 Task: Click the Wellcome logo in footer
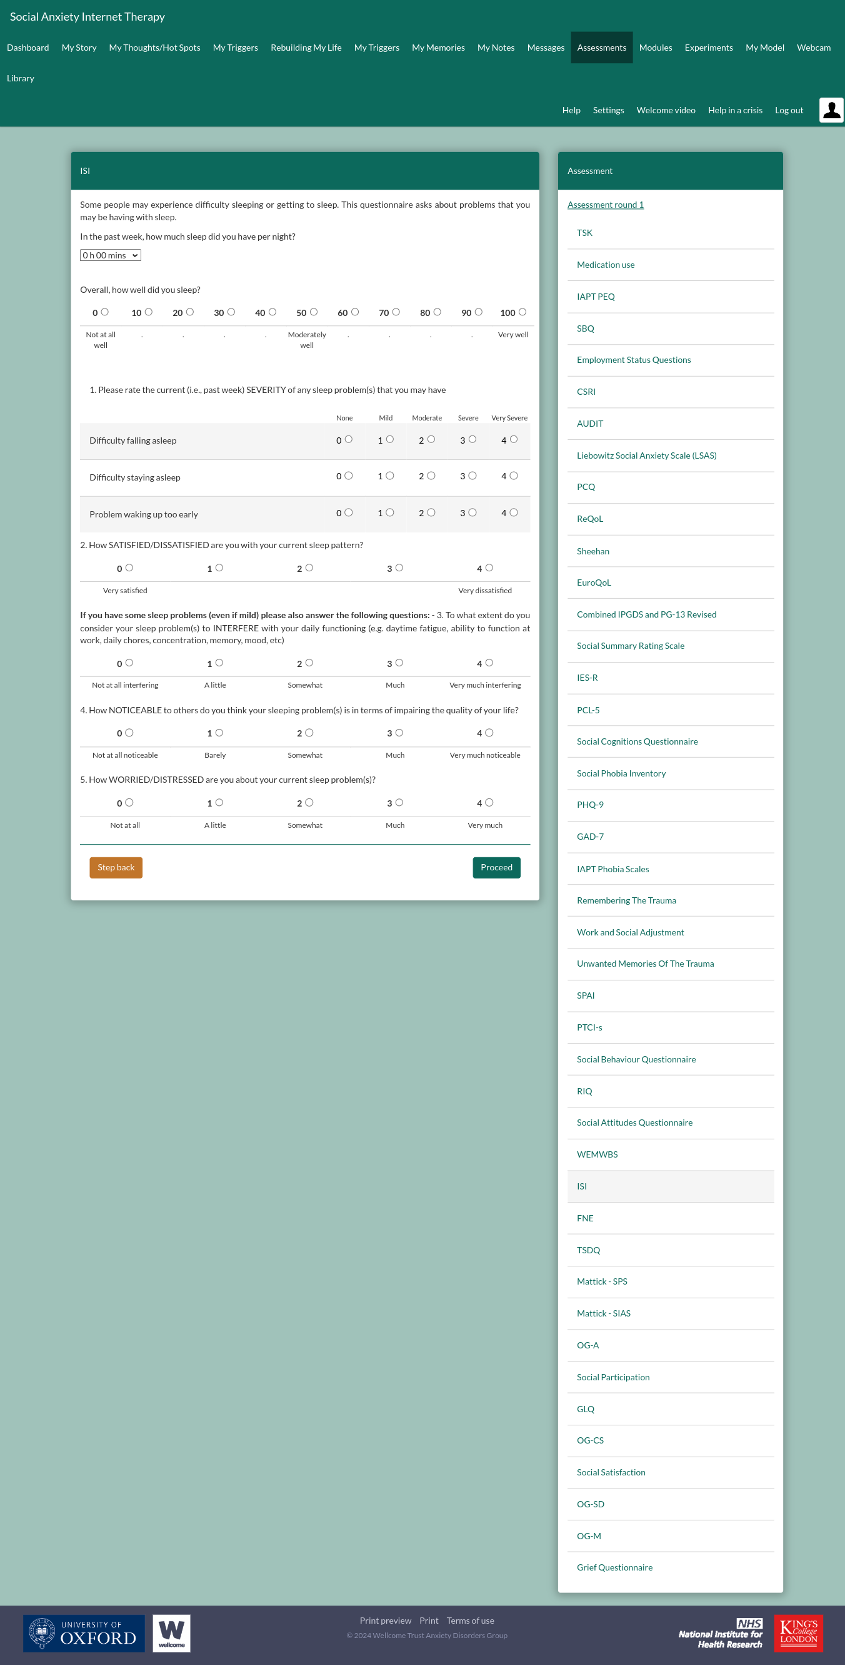(x=172, y=1632)
